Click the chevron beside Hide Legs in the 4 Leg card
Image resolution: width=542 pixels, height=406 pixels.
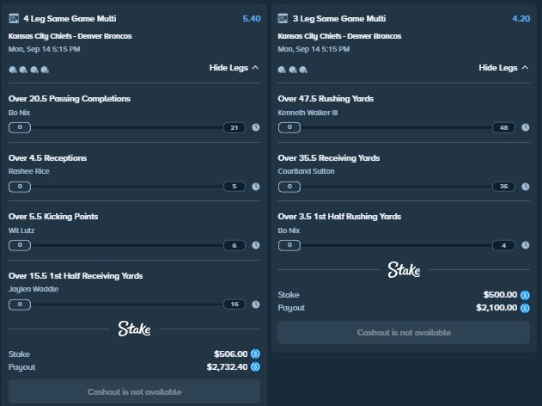(x=255, y=67)
